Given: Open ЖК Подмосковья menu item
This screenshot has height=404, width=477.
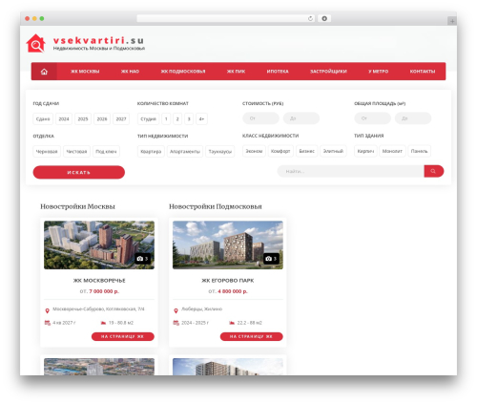Looking at the screenshot, I should click(183, 72).
